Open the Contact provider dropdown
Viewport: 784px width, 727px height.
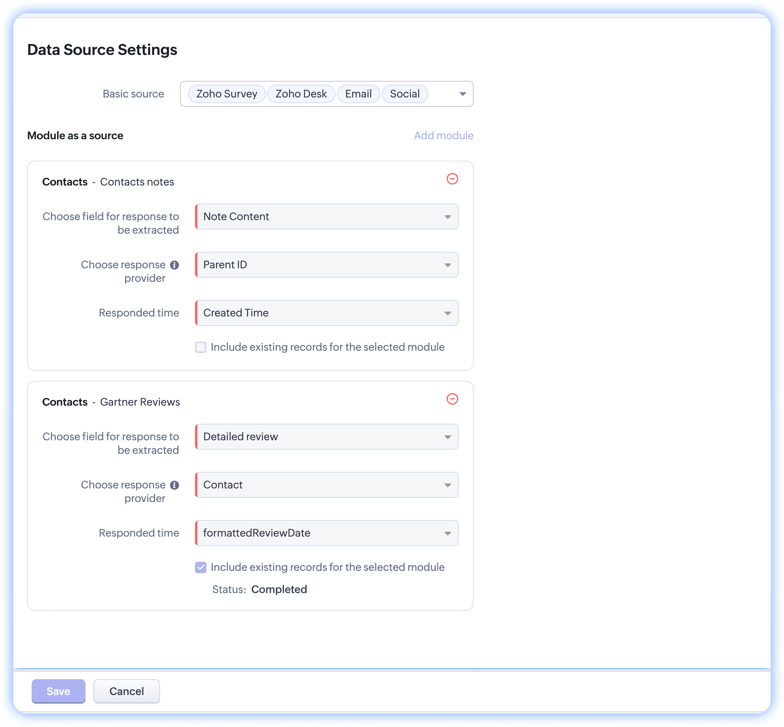pos(327,485)
